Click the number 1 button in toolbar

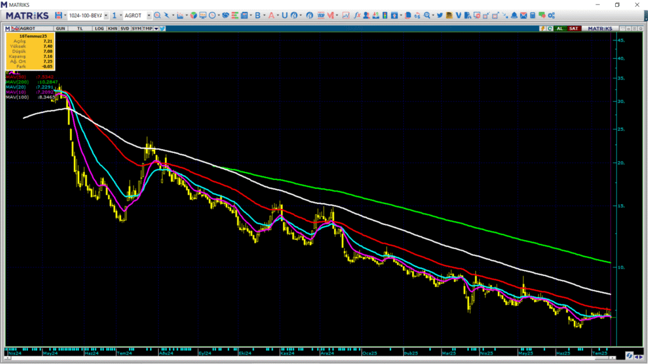pyautogui.click(x=114, y=15)
